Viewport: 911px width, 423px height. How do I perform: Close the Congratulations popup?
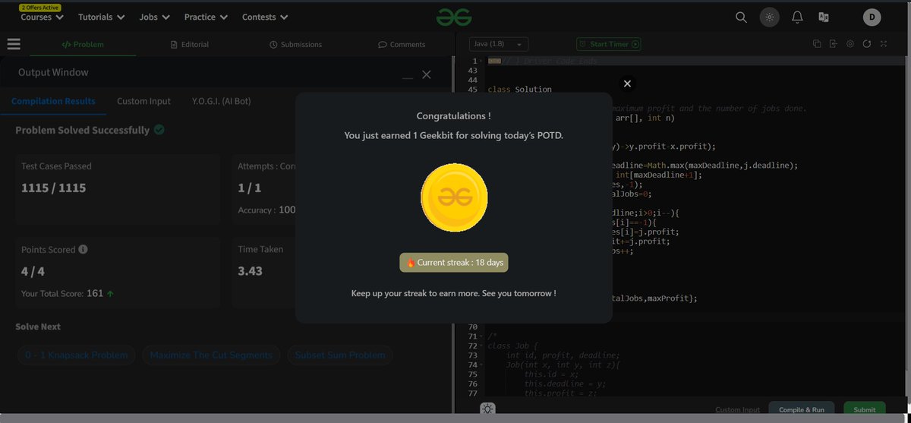pos(627,84)
